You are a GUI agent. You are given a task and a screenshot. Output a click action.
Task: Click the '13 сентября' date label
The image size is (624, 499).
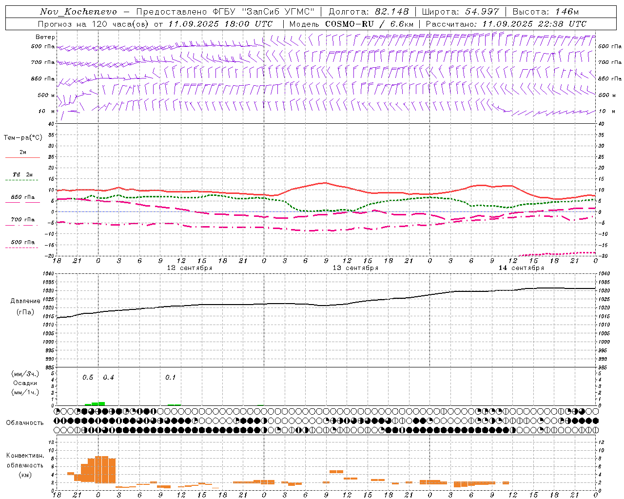[355, 268]
